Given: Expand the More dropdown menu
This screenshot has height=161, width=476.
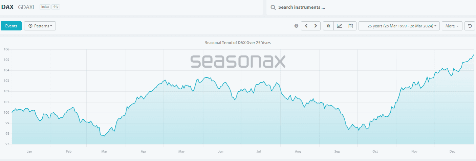Looking at the screenshot, I should click(452, 26).
